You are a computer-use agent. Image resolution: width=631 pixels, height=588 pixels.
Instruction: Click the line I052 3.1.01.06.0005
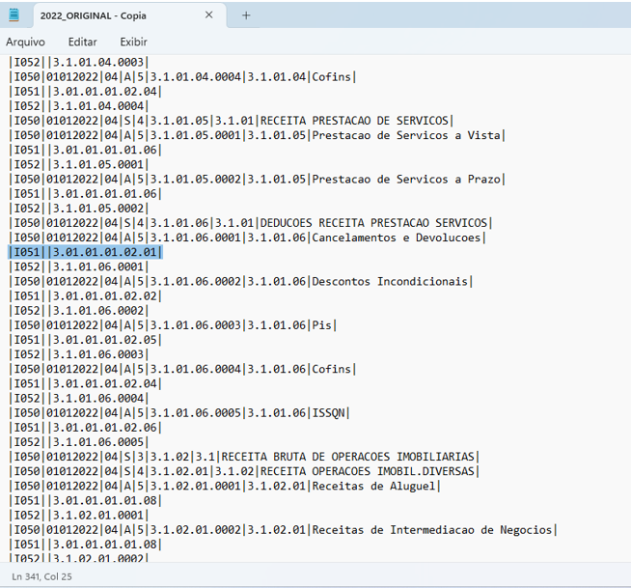point(79,442)
